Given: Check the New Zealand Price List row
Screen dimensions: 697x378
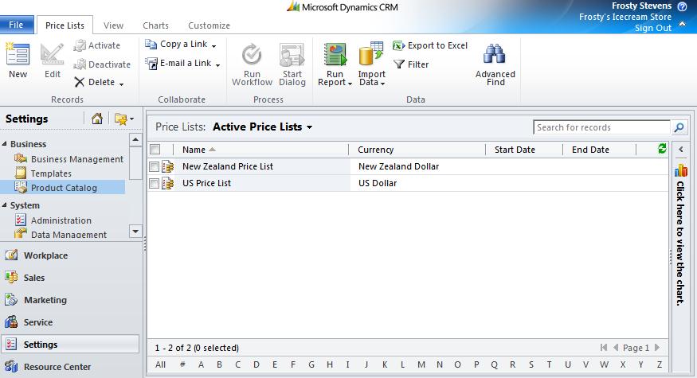Looking at the screenshot, I should click(x=154, y=166).
